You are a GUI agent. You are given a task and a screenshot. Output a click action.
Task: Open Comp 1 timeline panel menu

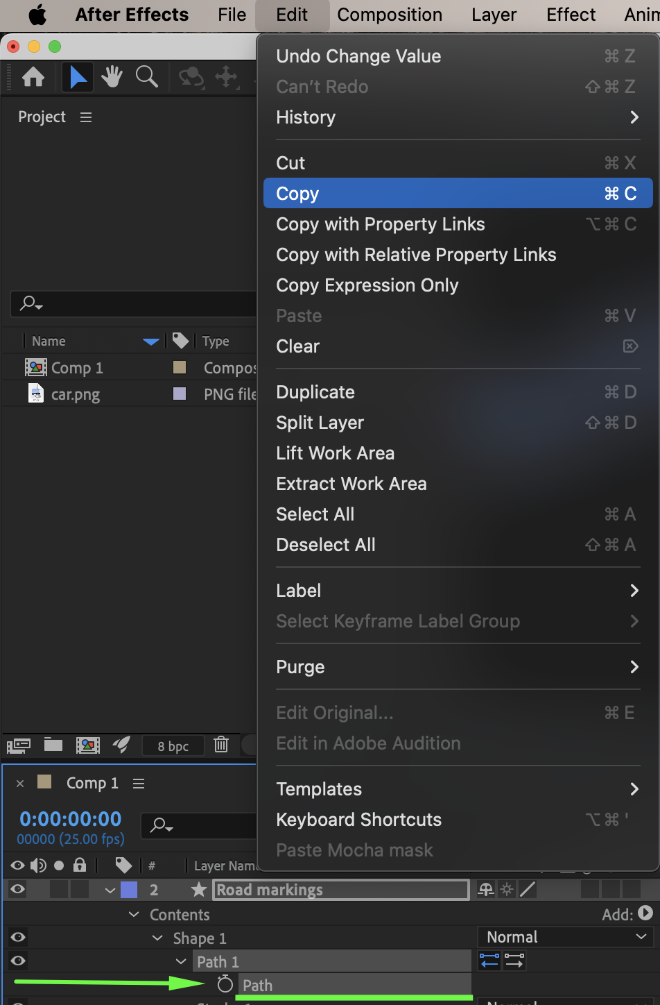[139, 783]
